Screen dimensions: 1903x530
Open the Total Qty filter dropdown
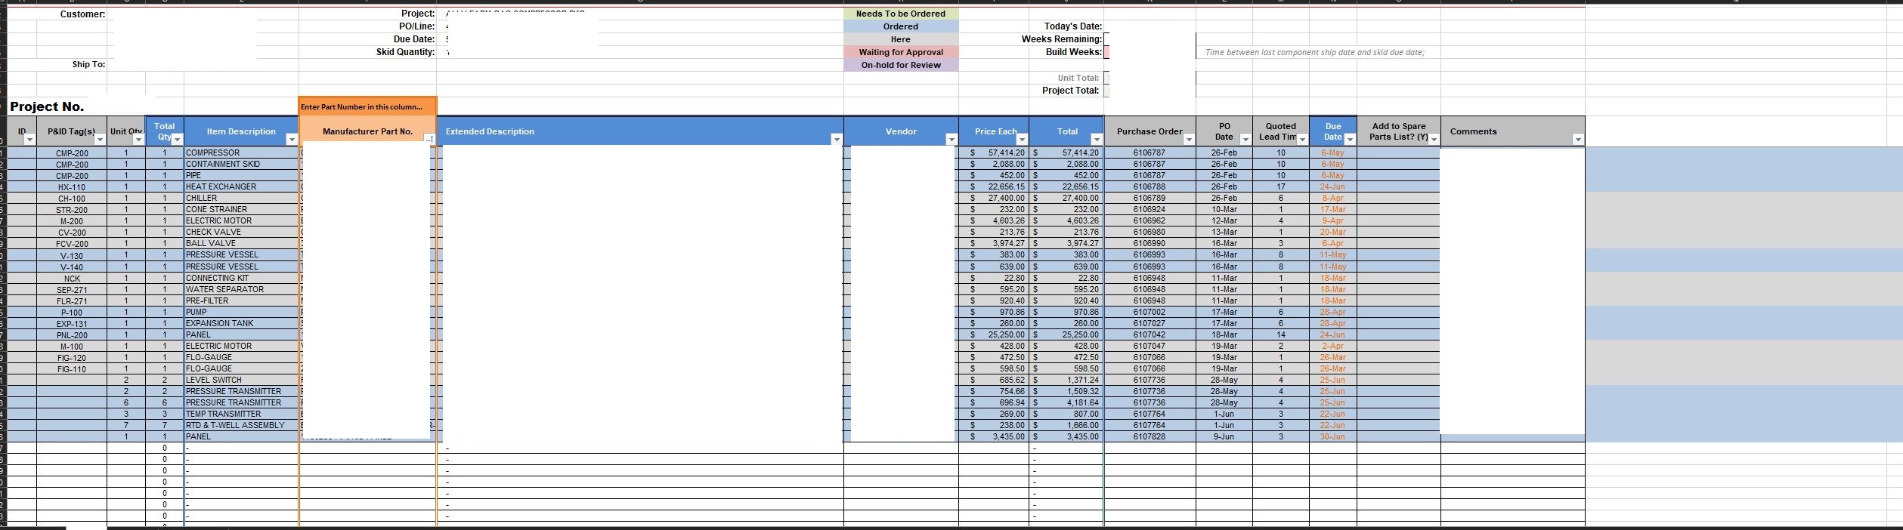point(177,140)
